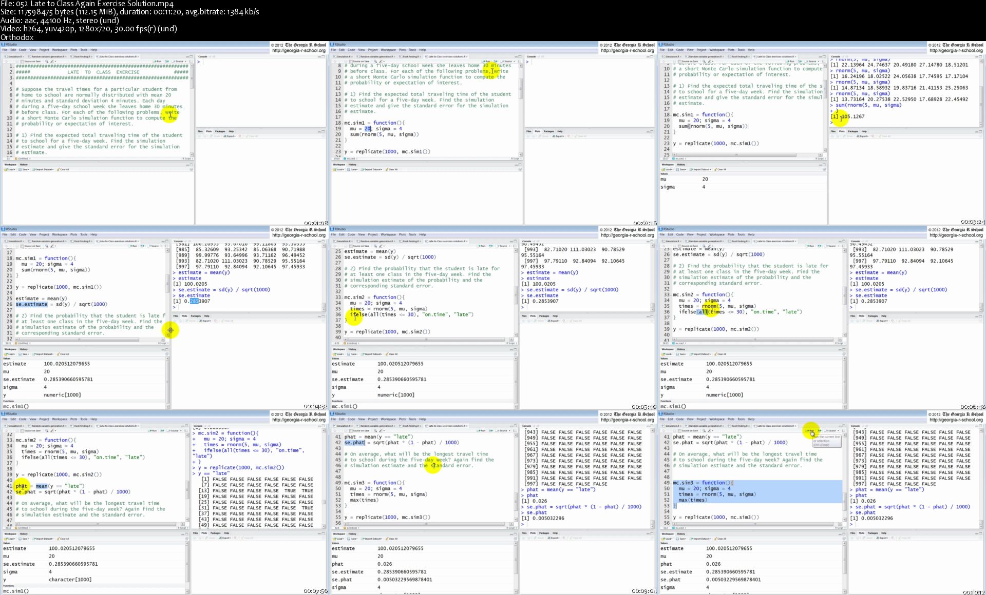The image size is (986, 595).
Task: Click Clear All broom icon in 00:04:32 frame
Action: tap(58, 354)
